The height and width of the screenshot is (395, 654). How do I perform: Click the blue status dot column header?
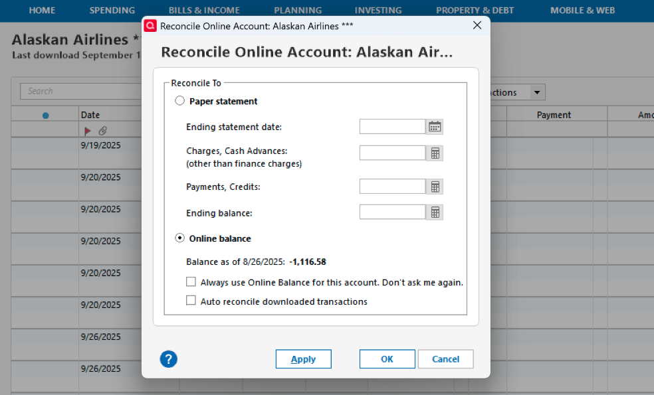tap(45, 116)
